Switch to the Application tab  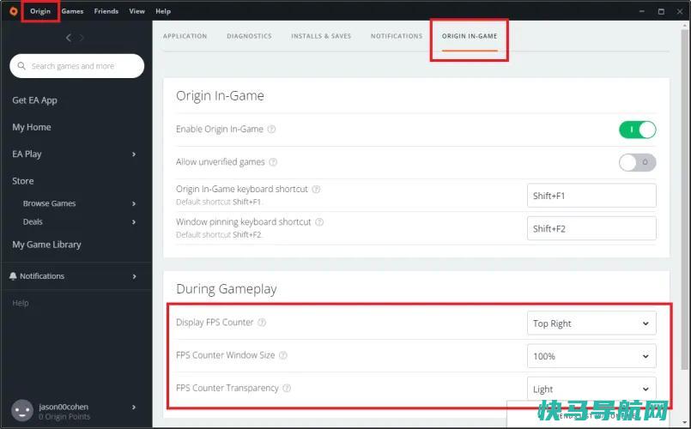(x=185, y=36)
